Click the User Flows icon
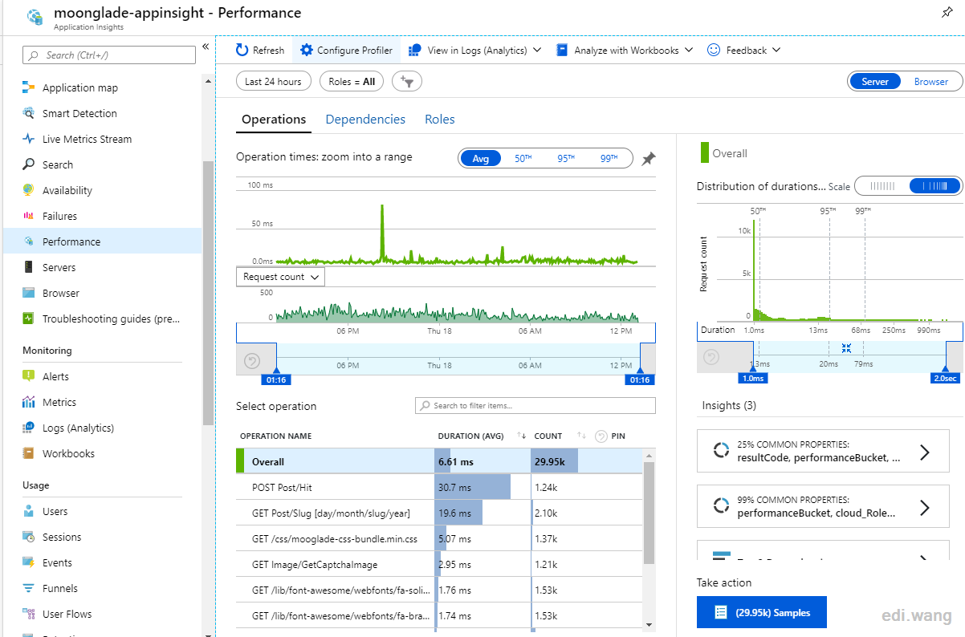 pyautogui.click(x=29, y=614)
